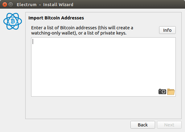Open the Info help button

click(167, 30)
